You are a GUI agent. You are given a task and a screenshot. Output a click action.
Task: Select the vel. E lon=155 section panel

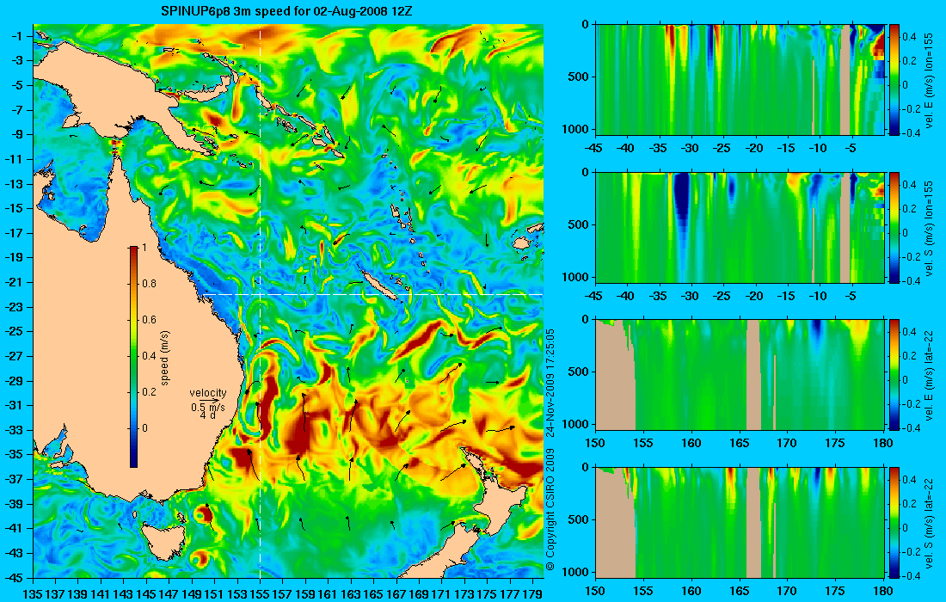740,80
